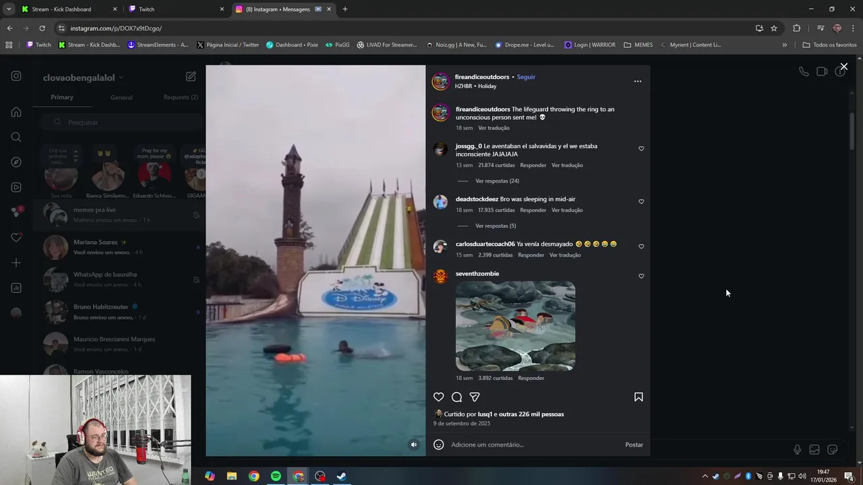Share the post with the paper plane icon
This screenshot has width=863, height=485.
pos(475,397)
